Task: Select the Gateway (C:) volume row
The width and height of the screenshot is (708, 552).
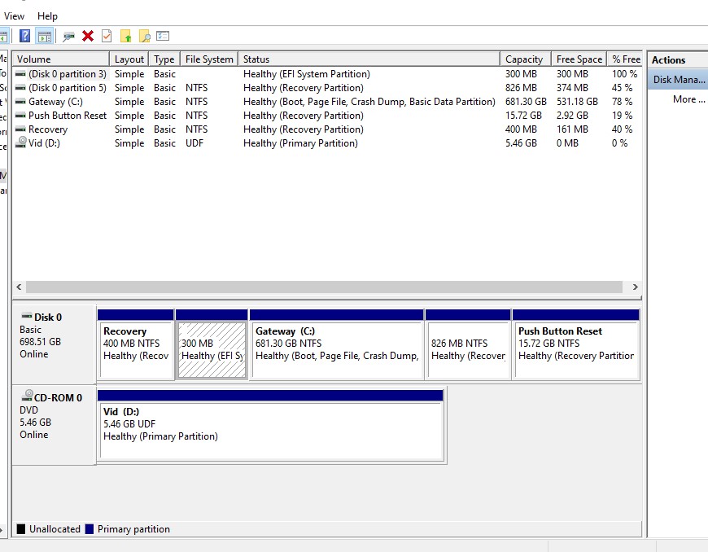Action: click(x=327, y=102)
